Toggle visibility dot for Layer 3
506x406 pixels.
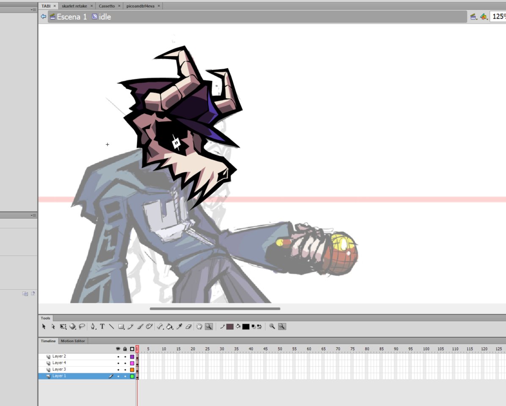point(118,370)
